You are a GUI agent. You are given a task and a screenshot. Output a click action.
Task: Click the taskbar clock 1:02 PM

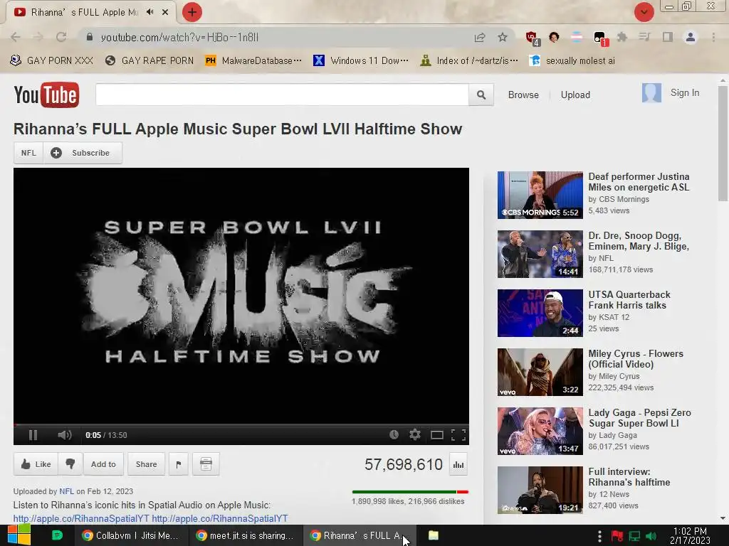(690, 535)
